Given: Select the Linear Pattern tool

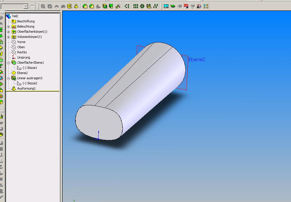Looking at the screenshot, I should click(136, 7).
